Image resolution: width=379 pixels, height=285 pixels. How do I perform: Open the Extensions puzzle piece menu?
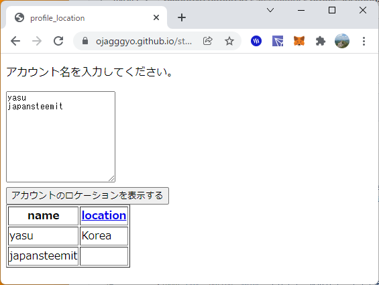tap(321, 41)
